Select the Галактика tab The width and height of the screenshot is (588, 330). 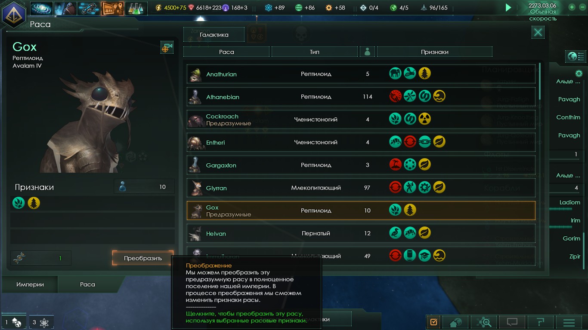[214, 35]
